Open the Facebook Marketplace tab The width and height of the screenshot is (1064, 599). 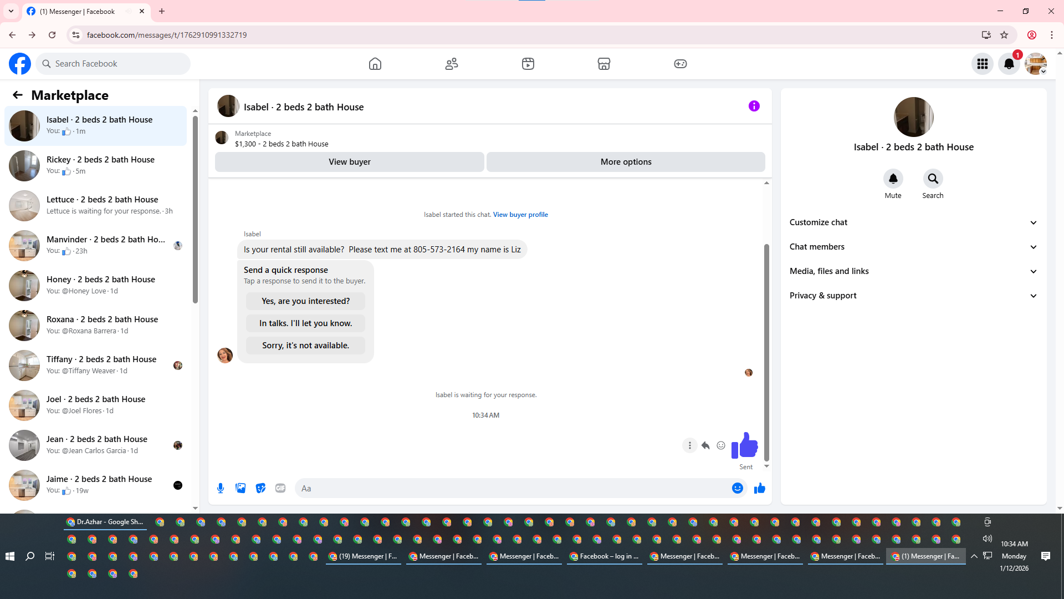click(604, 64)
